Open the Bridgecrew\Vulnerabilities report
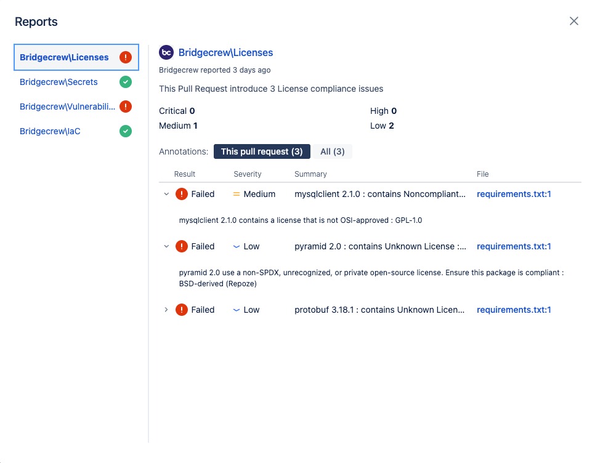Image resolution: width=595 pixels, height=463 pixels. pos(67,107)
